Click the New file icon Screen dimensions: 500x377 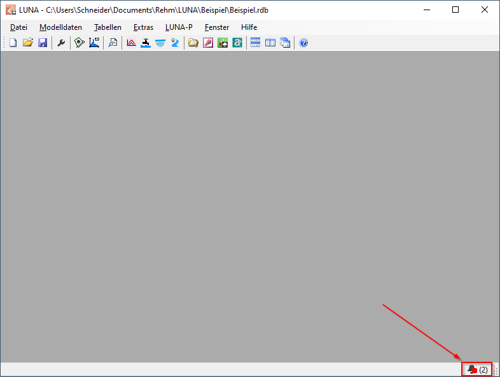coord(13,43)
